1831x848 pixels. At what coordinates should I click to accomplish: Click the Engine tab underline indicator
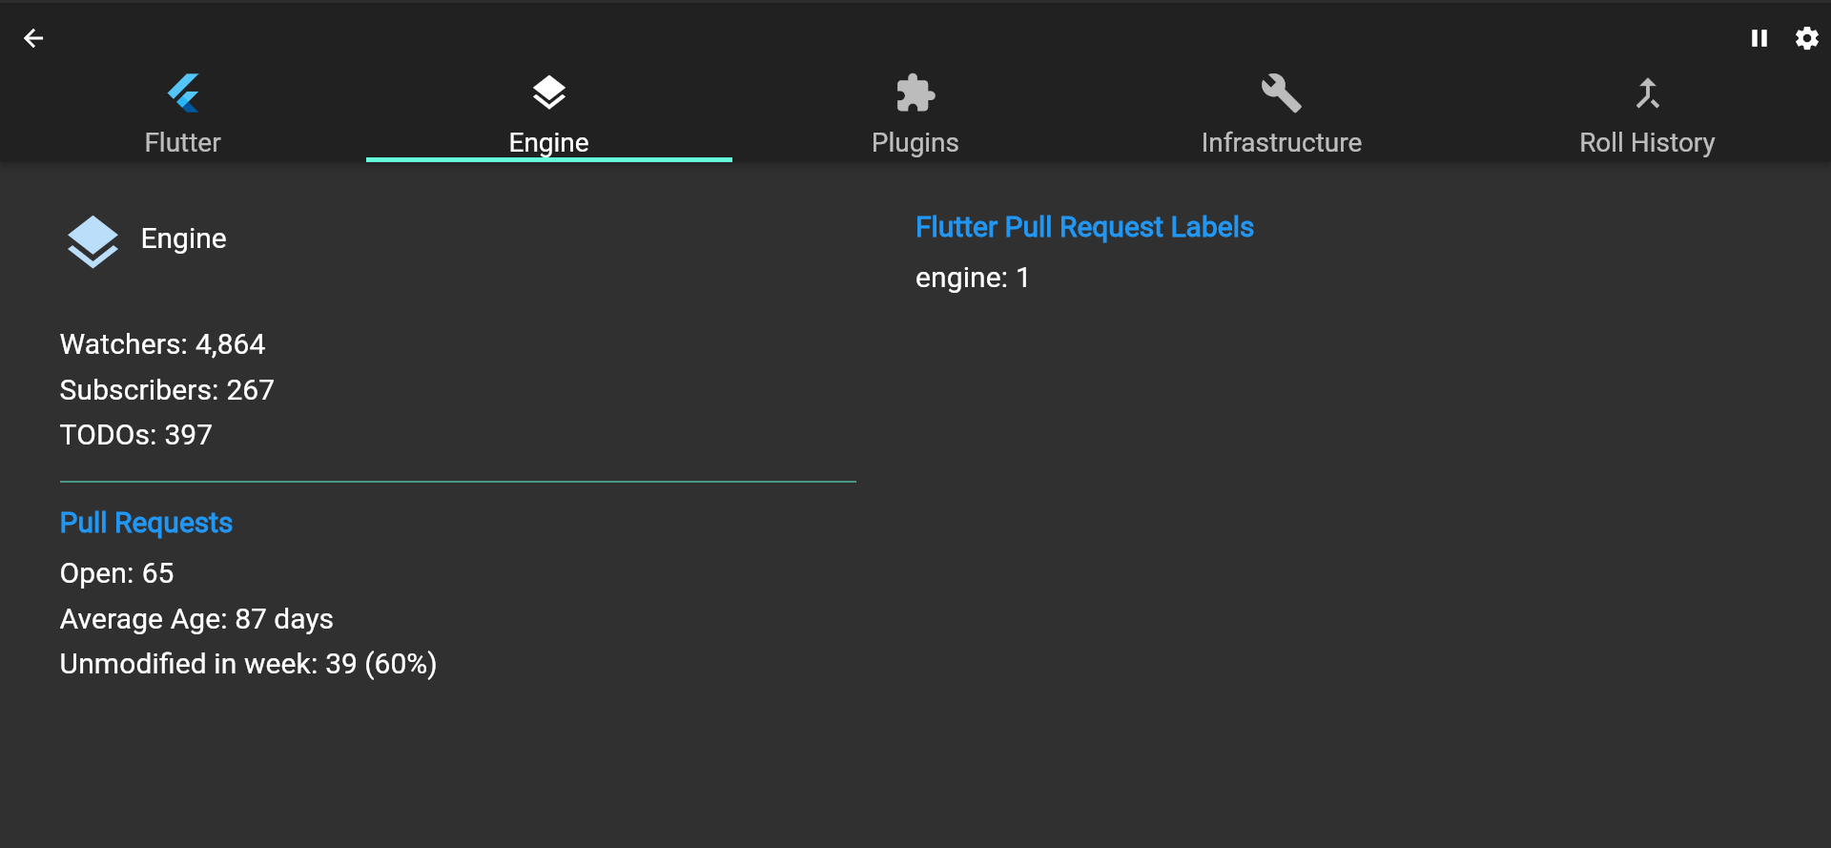(548, 159)
